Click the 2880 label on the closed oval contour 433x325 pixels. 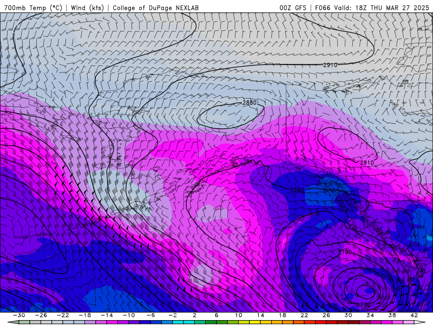click(x=250, y=102)
